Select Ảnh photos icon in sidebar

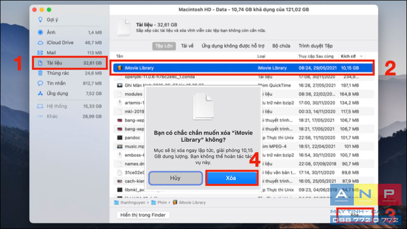pos(40,33)
